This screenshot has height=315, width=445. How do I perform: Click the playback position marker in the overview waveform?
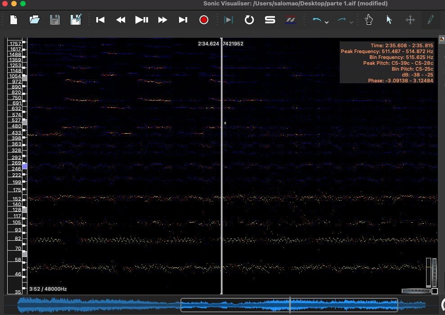coord(290,305)
